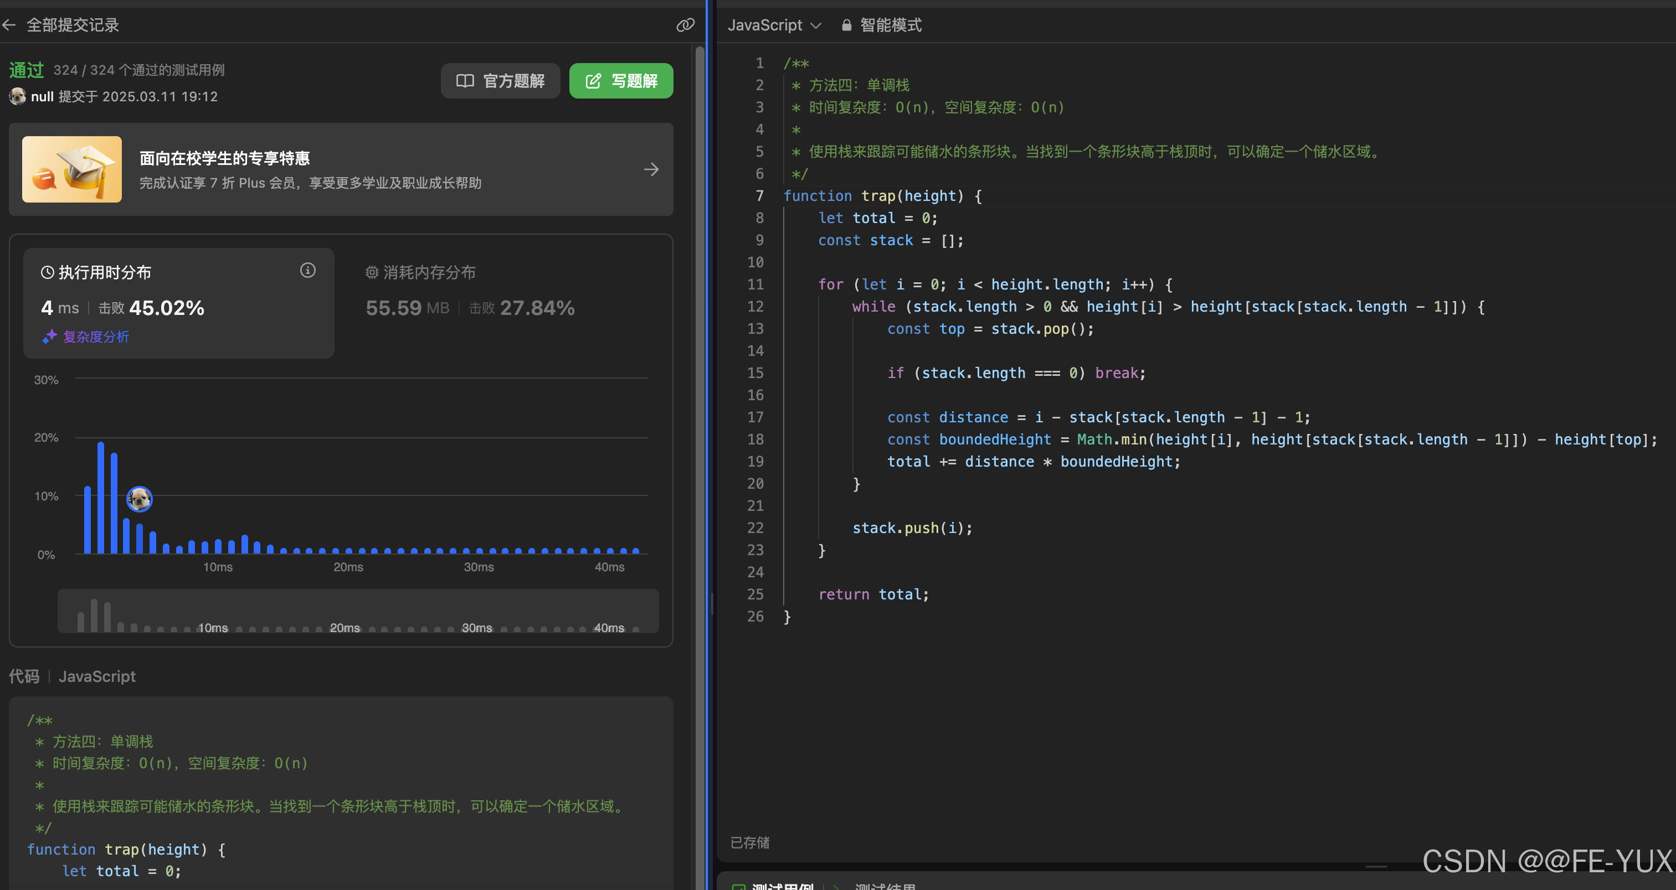
Task: Open 复杂度分析 complexity analysis link
Action: click(x=96, y=337)
